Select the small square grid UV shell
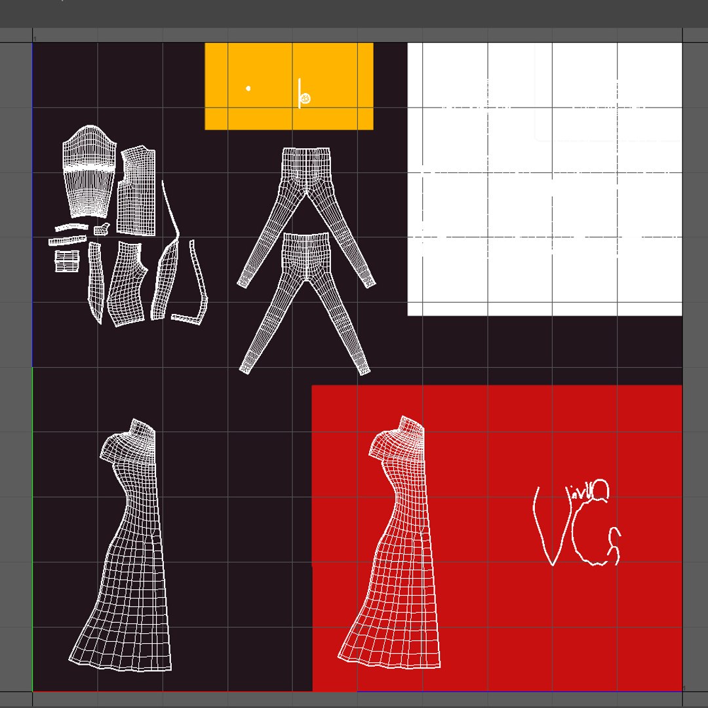The image size is (708, 708). [x=67, y=261]
